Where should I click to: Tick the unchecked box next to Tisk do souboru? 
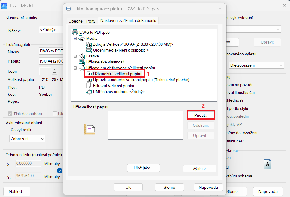pyautogui.click(x=55, y=114)
